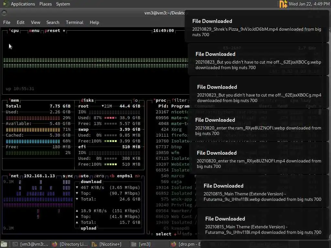This screenshot has height=248, width=331.
Task: Click the info button in proc box
Action: click(187, 234)
